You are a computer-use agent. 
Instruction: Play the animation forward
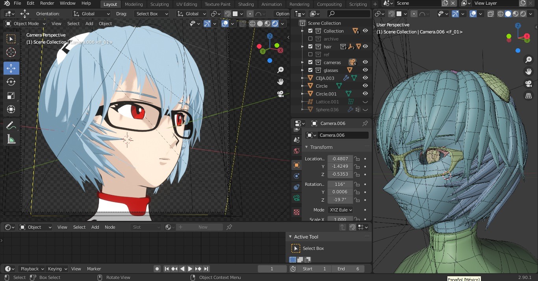pos(190,269)
